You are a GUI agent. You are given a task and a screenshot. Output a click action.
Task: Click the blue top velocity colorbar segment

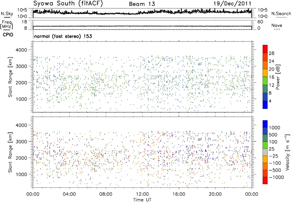click(265, 124)
